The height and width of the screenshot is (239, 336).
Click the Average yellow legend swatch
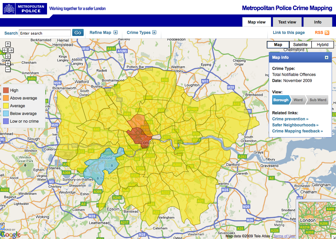[x=6, y=106]
